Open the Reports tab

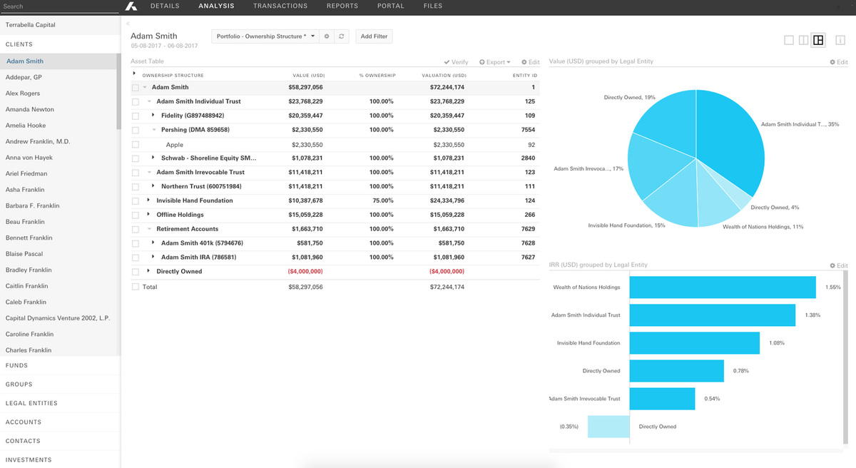[342, 6]
